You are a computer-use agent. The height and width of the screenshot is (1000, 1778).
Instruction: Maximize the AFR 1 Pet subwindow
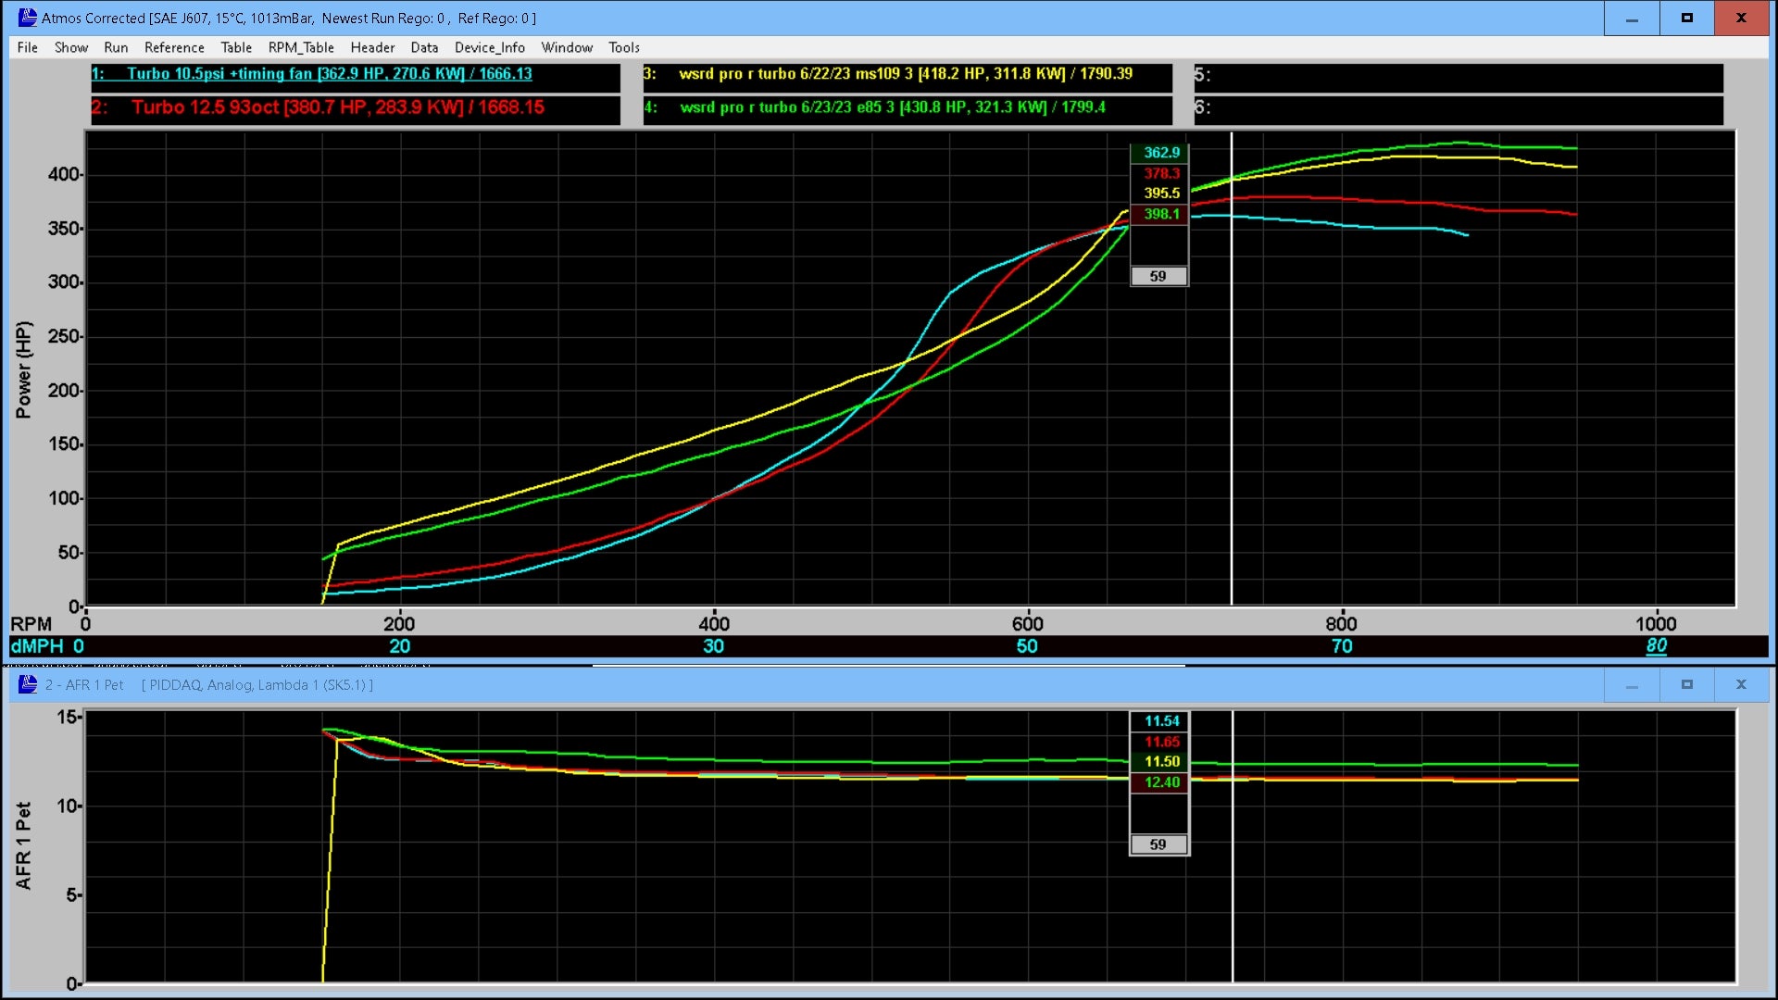(1686, 684)
